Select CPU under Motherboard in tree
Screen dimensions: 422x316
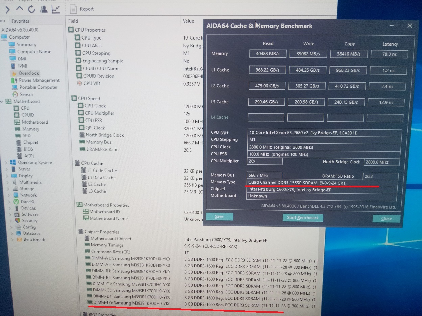click(25, 108)
